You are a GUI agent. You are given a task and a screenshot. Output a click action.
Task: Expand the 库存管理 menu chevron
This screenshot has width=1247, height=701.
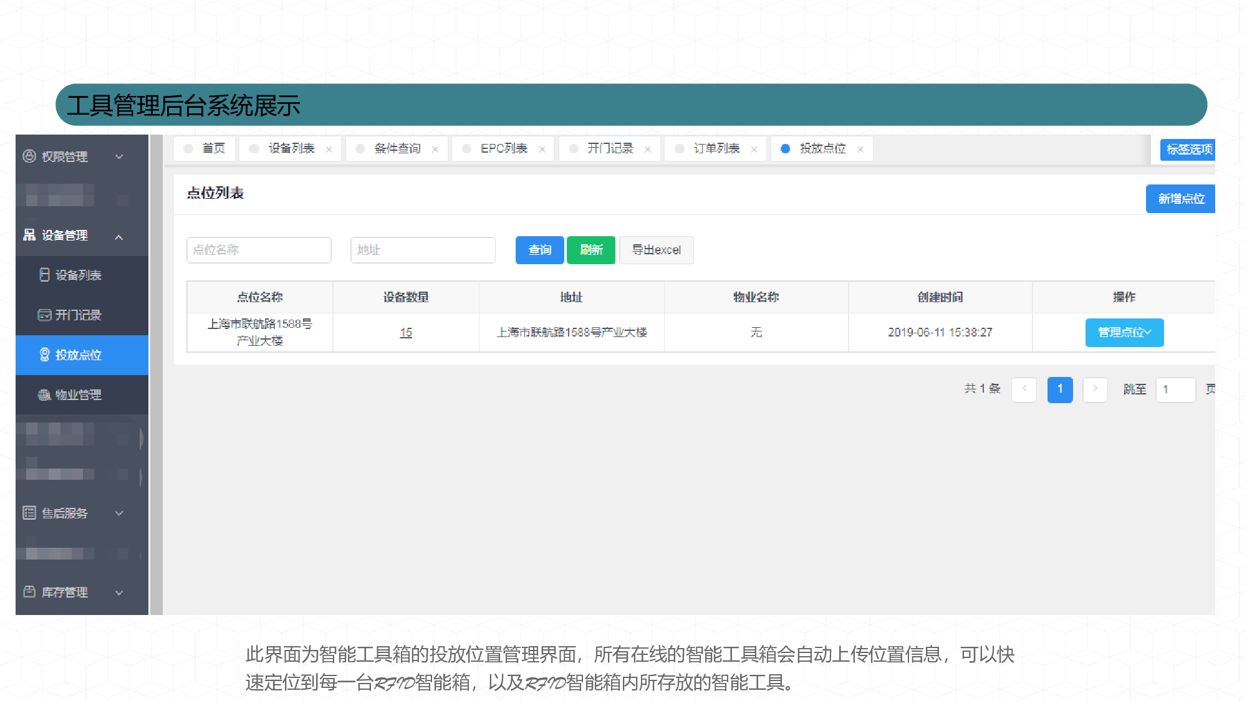(119, 592)
